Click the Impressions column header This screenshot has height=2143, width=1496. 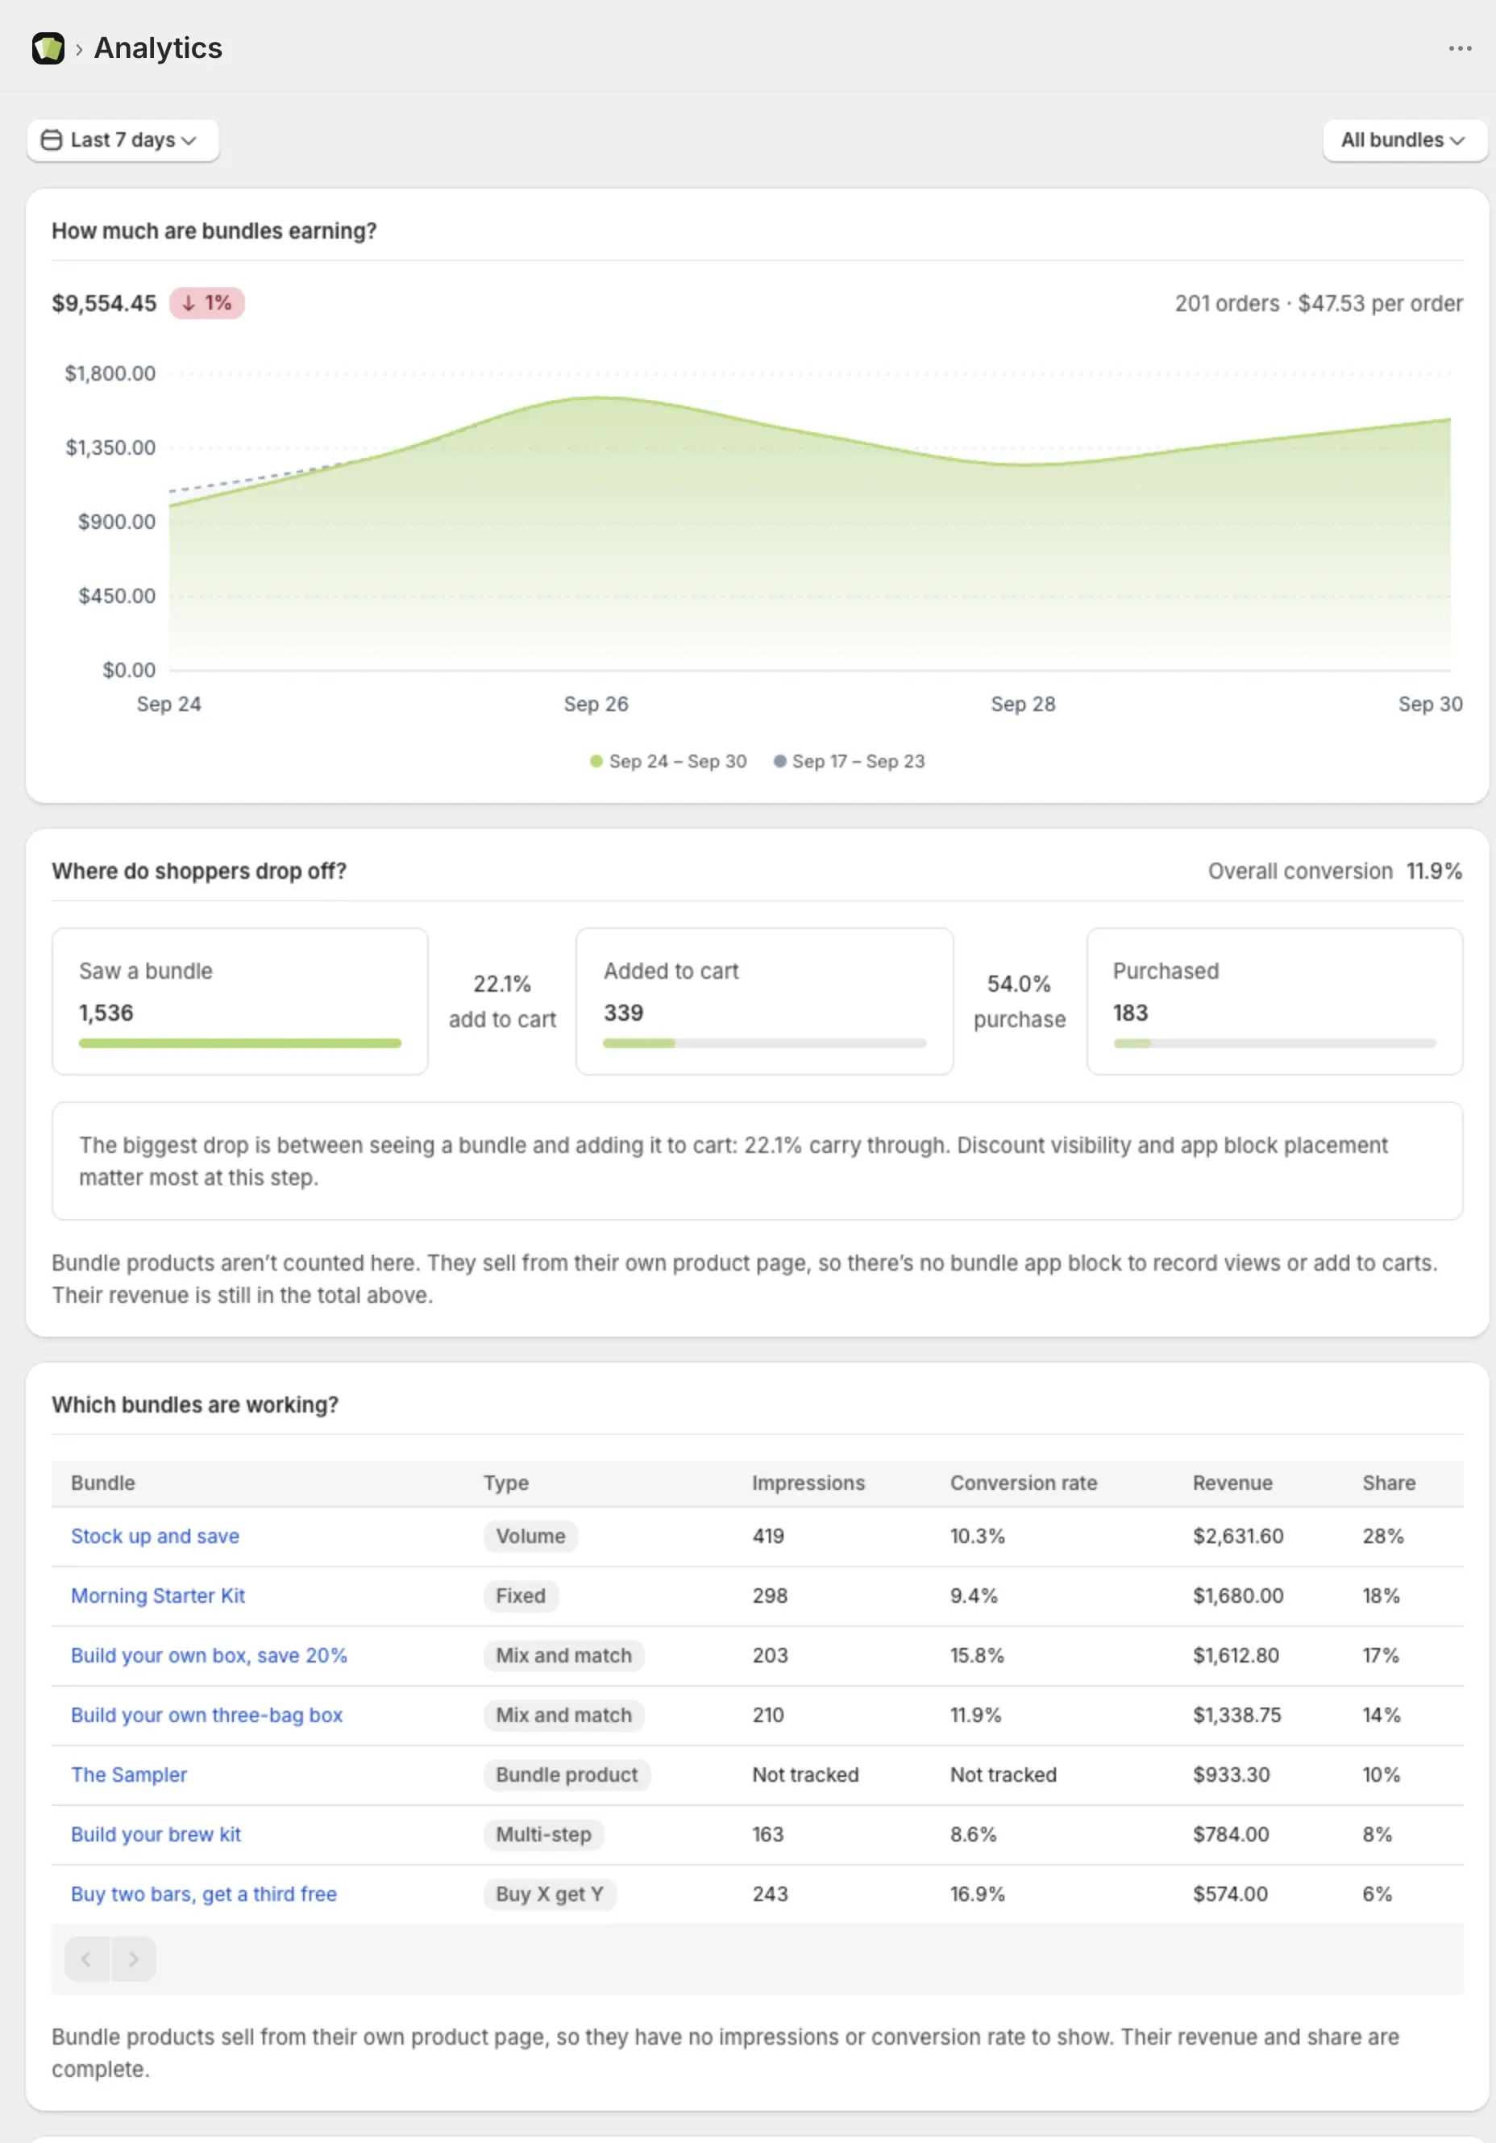[x=808, y=1482]
